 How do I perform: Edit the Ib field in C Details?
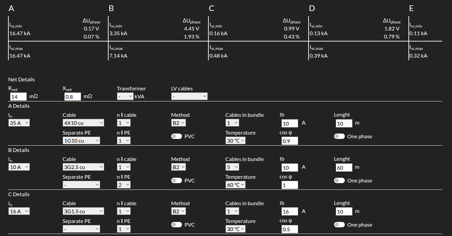(x=289, y=212)
